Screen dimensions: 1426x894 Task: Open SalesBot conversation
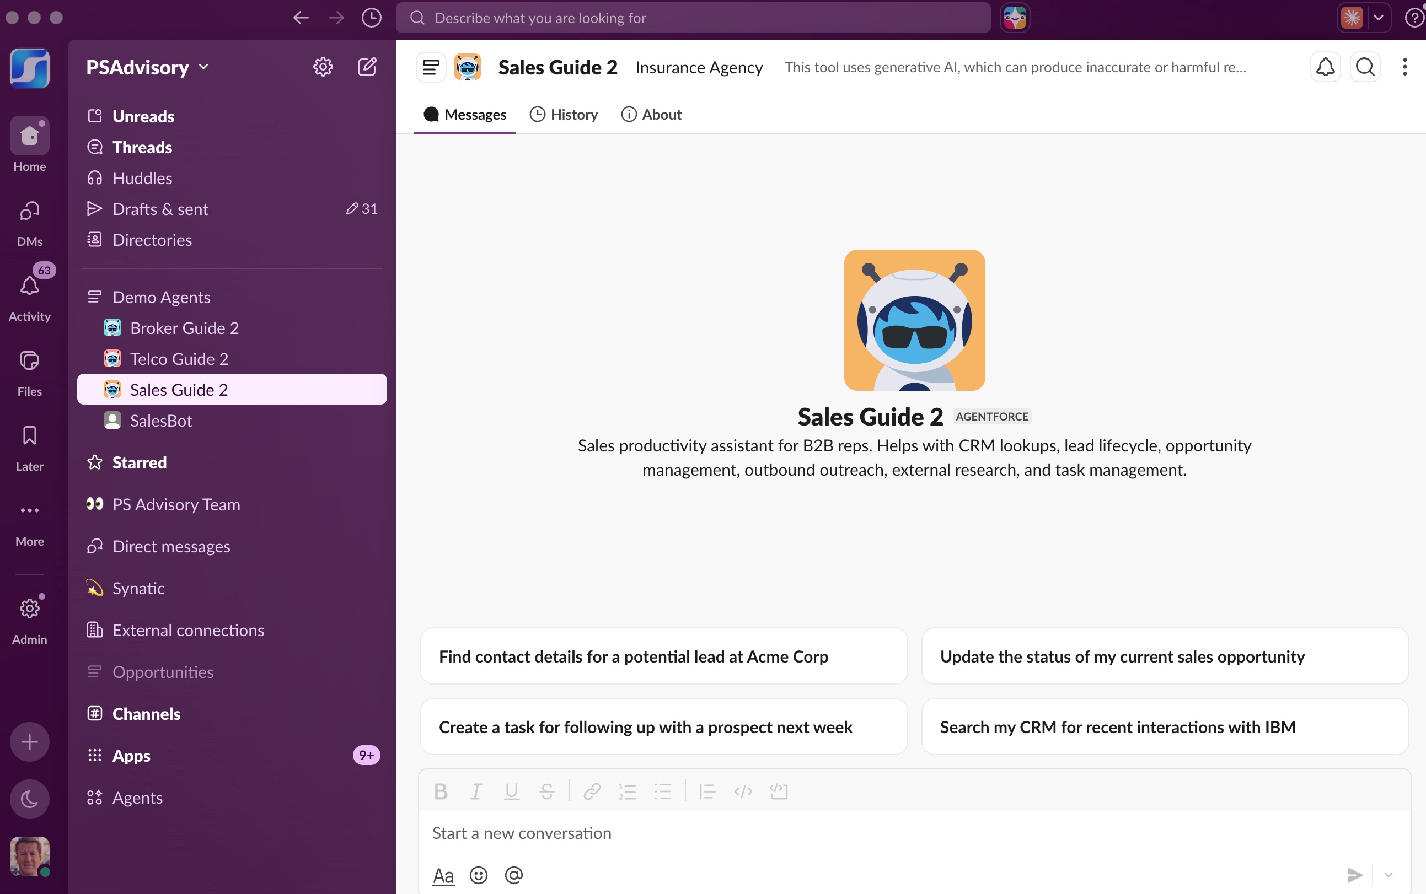click(232, 421)
